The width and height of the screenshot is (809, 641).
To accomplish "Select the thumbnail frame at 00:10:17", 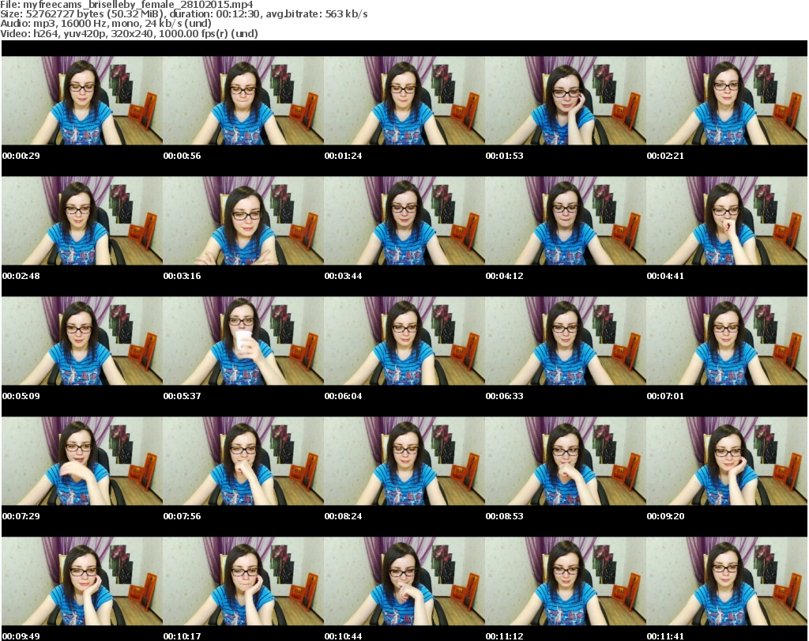I will (x=243, y=581).
